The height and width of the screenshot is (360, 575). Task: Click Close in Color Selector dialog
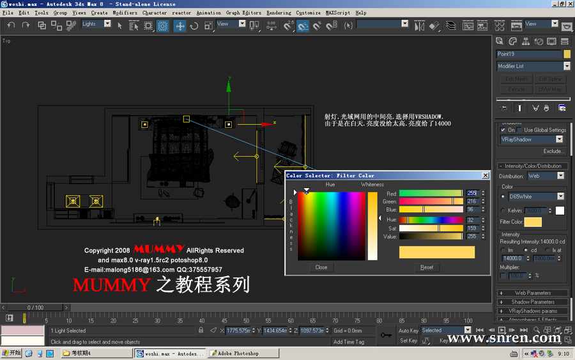(x=321, y=267)
